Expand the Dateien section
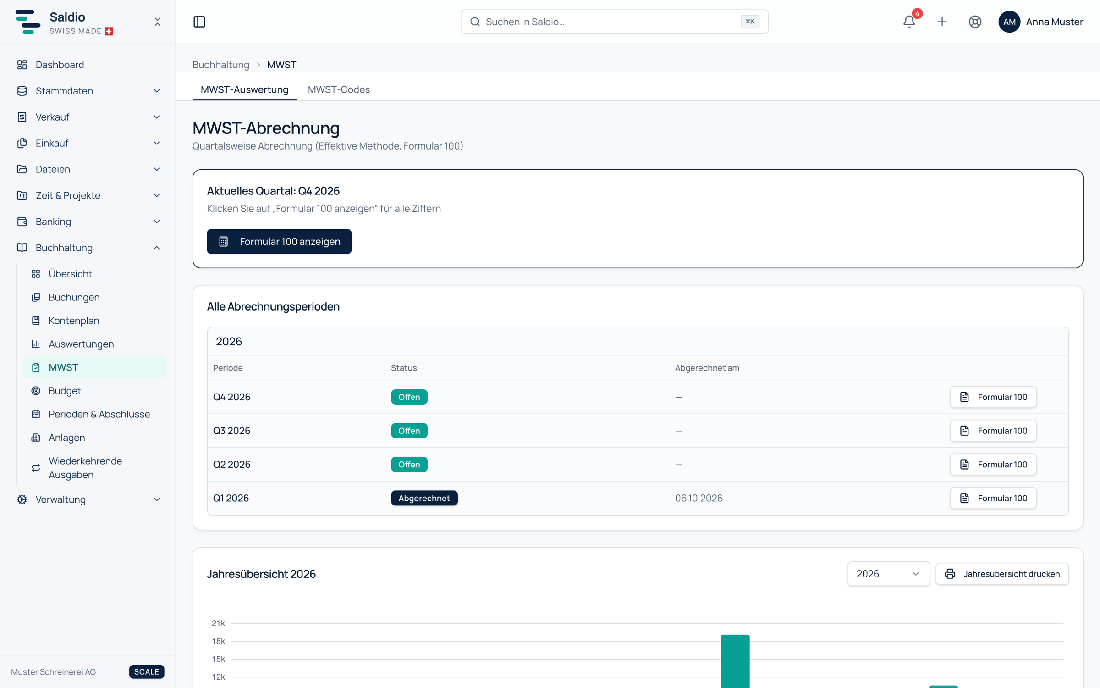Viewport: 1100px width, 688px height. tap(88, 169)
